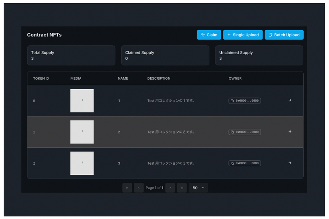This screenshot has height=219, width=329.
Task: Select the Total Supply card
Action: (71, 55)
